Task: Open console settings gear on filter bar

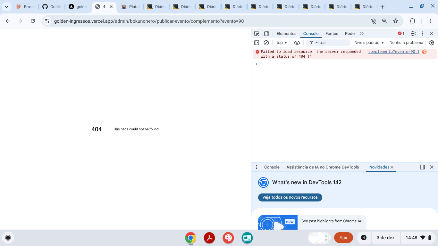Action: pos(432,43)
